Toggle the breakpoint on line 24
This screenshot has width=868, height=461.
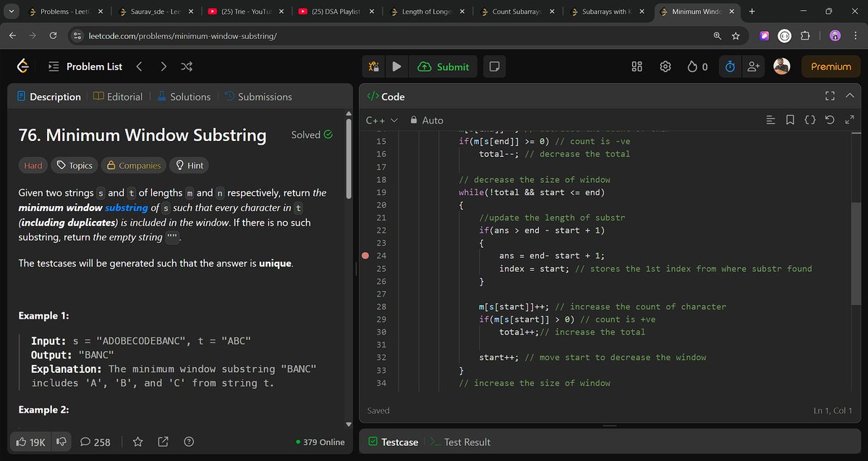[365, 256]
